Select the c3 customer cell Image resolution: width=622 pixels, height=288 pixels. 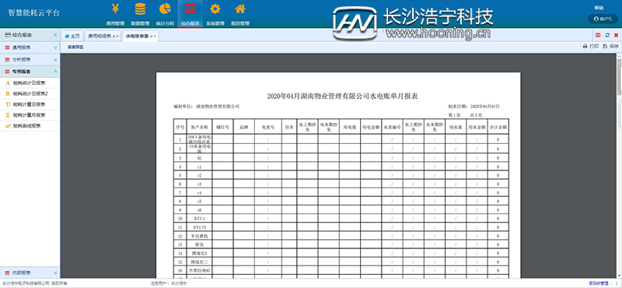199,184
